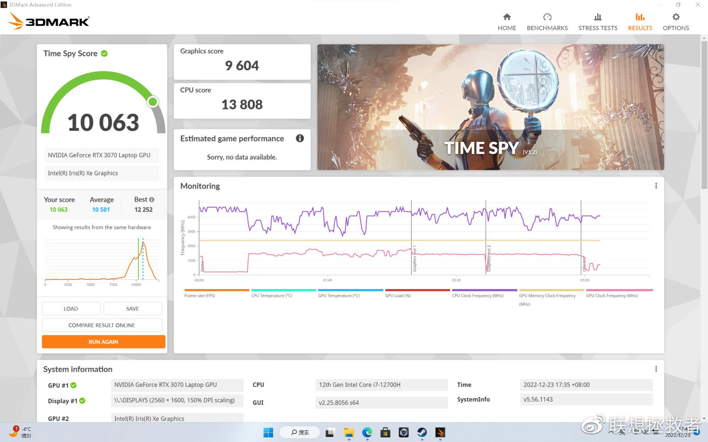Open Steam from the taskbar
The width and height of the screenshot is (708, 442).
coord(422,432)
